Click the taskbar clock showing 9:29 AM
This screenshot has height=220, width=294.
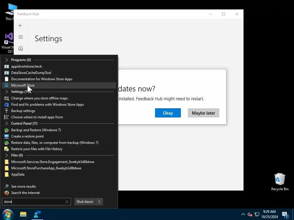tap(269, 214)
